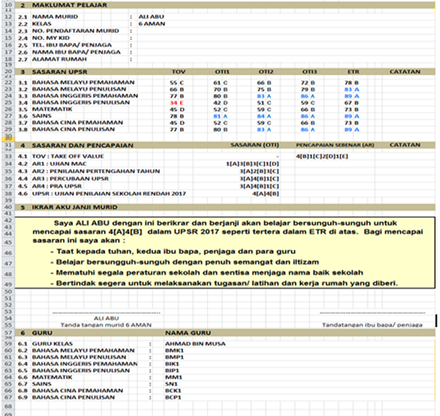This screenshot has width=440, height=416.
Task: Click the pledge line Taat kepada tuhan
Action: [173, 252]
